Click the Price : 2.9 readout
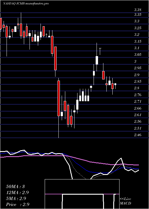 pyautogui.click(x=18, y=205)
